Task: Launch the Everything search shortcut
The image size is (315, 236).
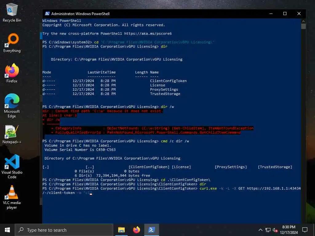Action: pos(12,43)
